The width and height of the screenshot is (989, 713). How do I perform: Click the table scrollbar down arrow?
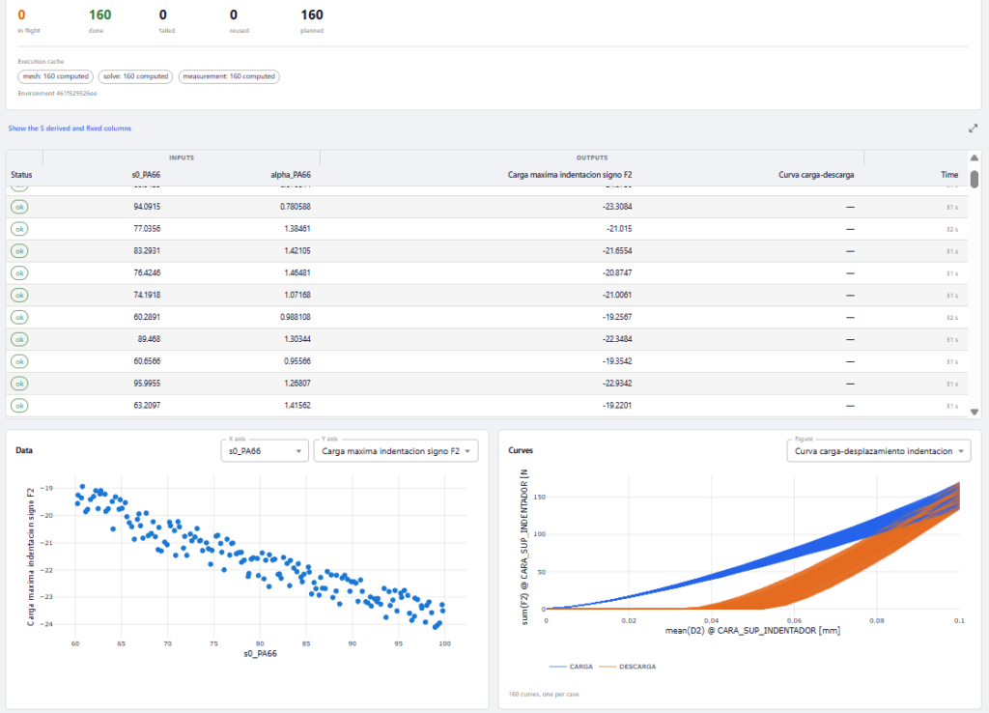pyautogui.click(x=974, y=412)
